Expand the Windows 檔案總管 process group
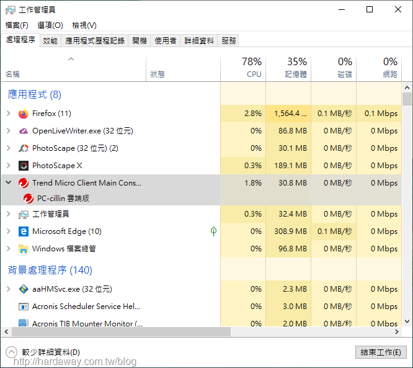This screenshot has height=368, width=413. pos(9,249)
